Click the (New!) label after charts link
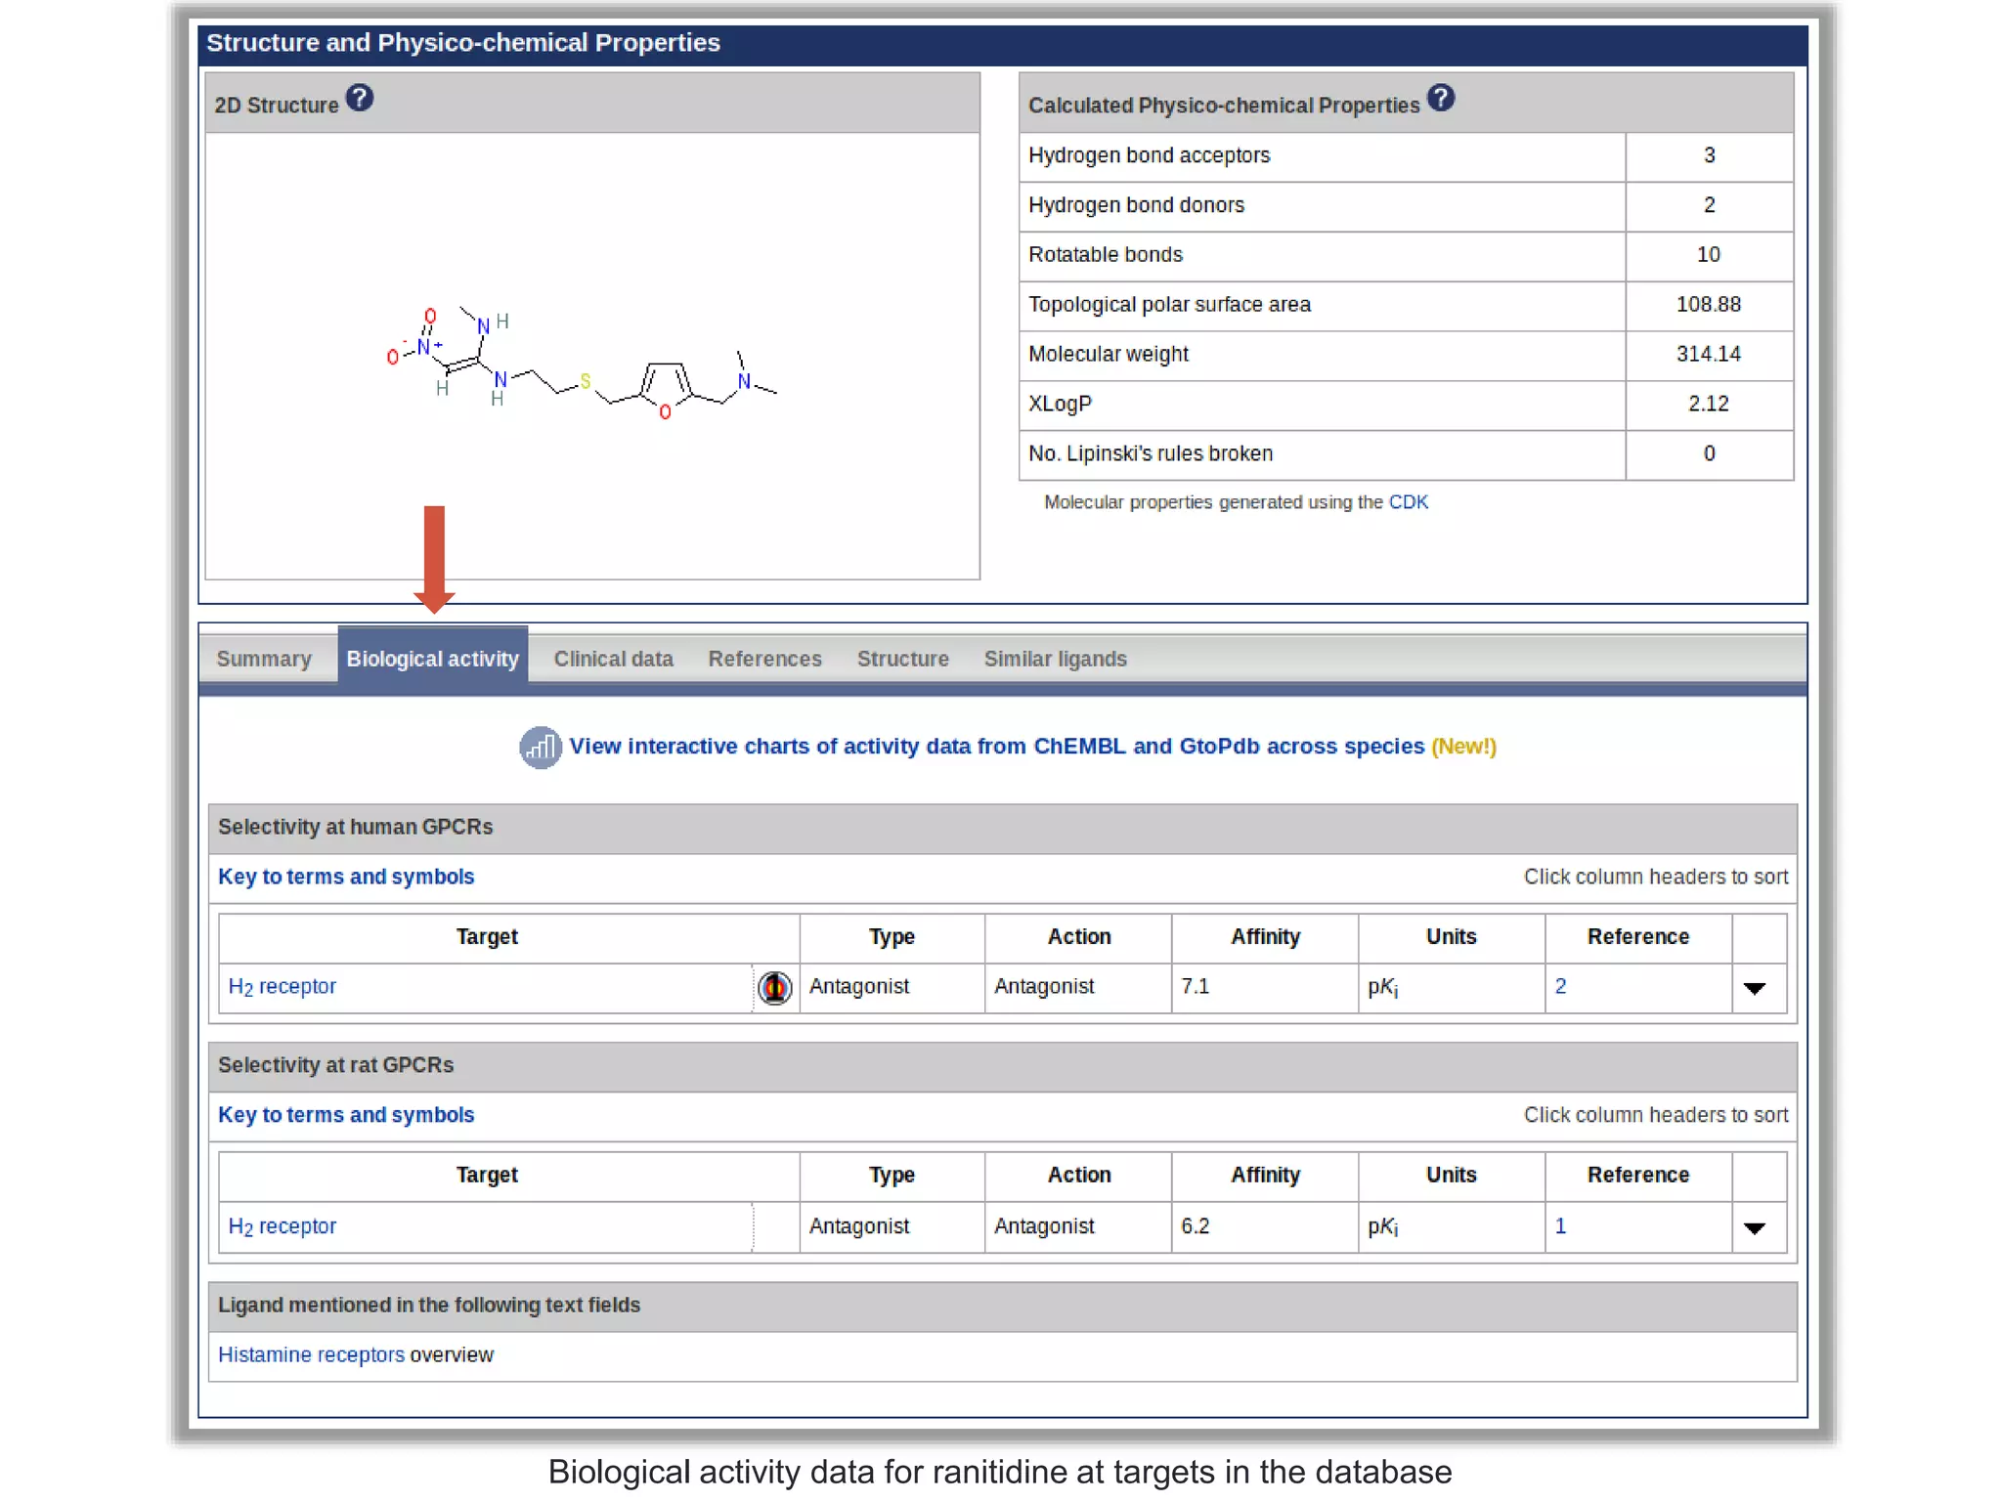Screen dimensions: 2002x1501 point(1464,747)
